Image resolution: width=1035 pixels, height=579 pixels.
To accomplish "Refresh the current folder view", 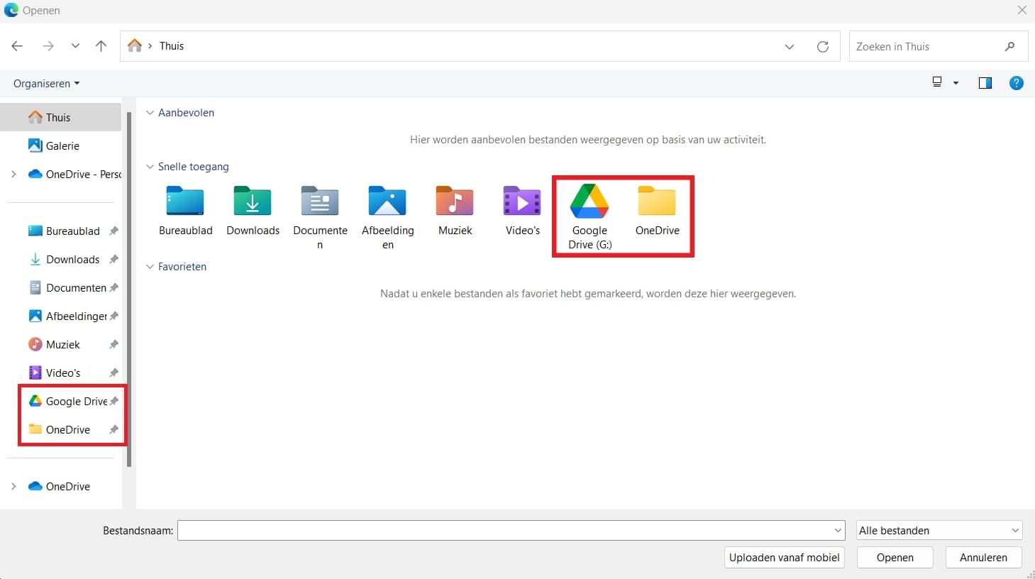I will pos(823,47).
